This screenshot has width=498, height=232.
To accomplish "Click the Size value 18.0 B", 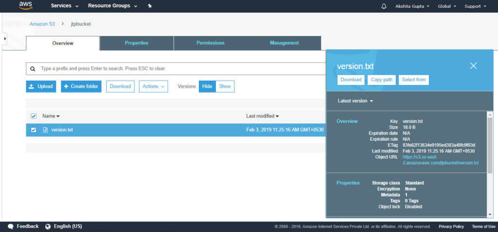I will click(409, 127).
